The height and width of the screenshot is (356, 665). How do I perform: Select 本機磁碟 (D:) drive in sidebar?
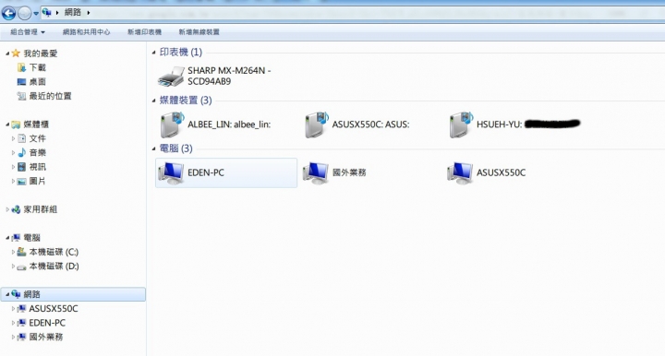click(x=54, y=266)
